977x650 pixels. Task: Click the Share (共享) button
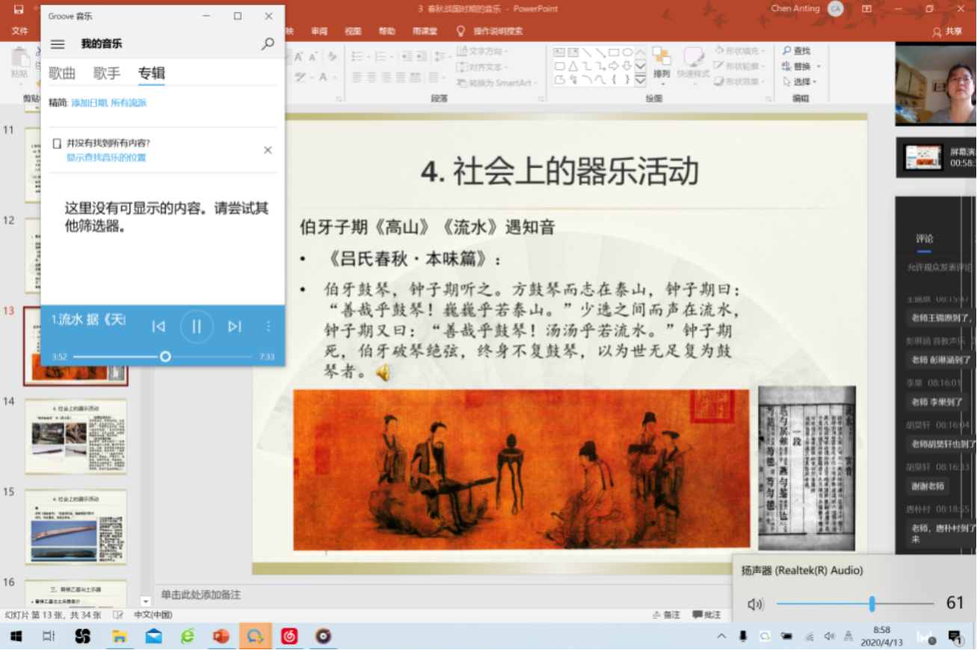(948, 31)
